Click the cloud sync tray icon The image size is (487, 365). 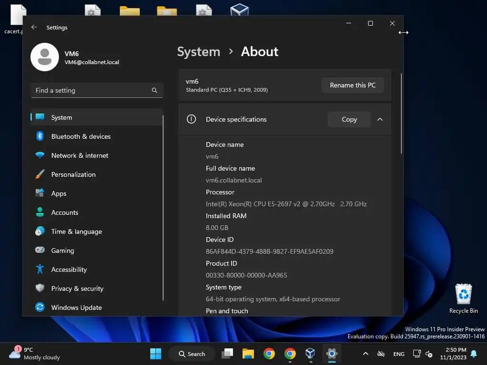(x=381, y=354)
